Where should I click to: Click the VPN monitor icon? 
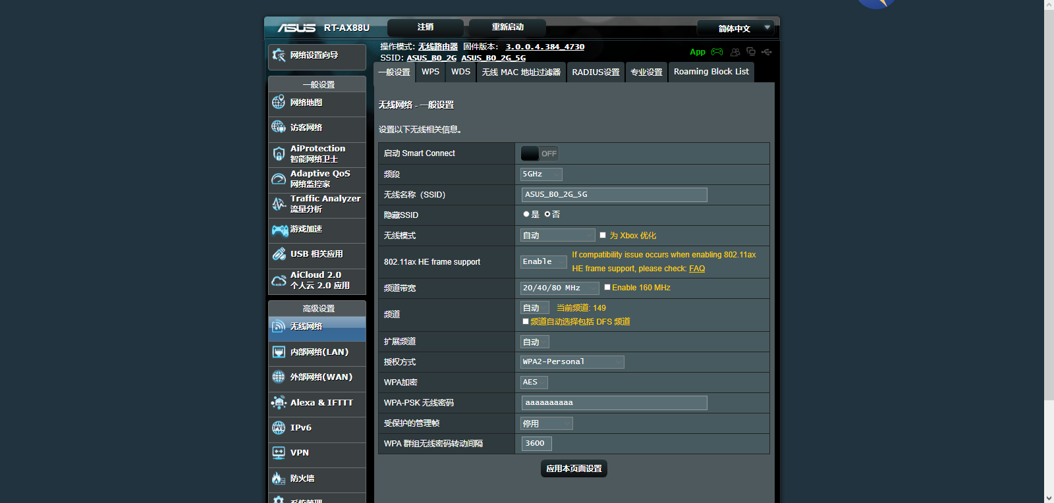click(279, 453)
